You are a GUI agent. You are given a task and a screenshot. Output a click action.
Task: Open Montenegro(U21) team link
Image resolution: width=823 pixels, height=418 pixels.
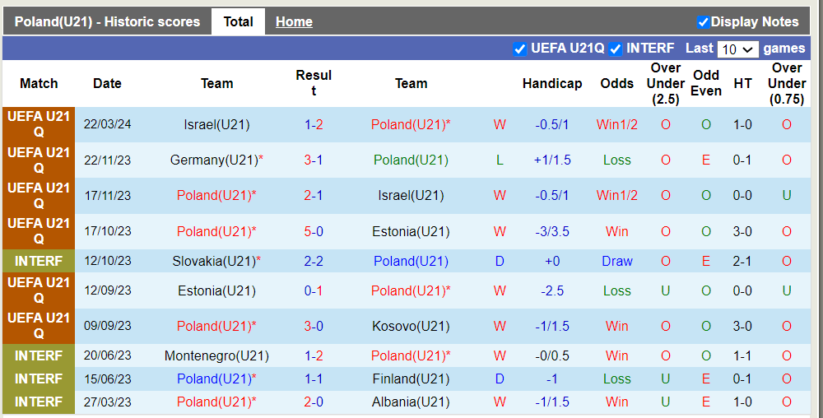point(216,355)
